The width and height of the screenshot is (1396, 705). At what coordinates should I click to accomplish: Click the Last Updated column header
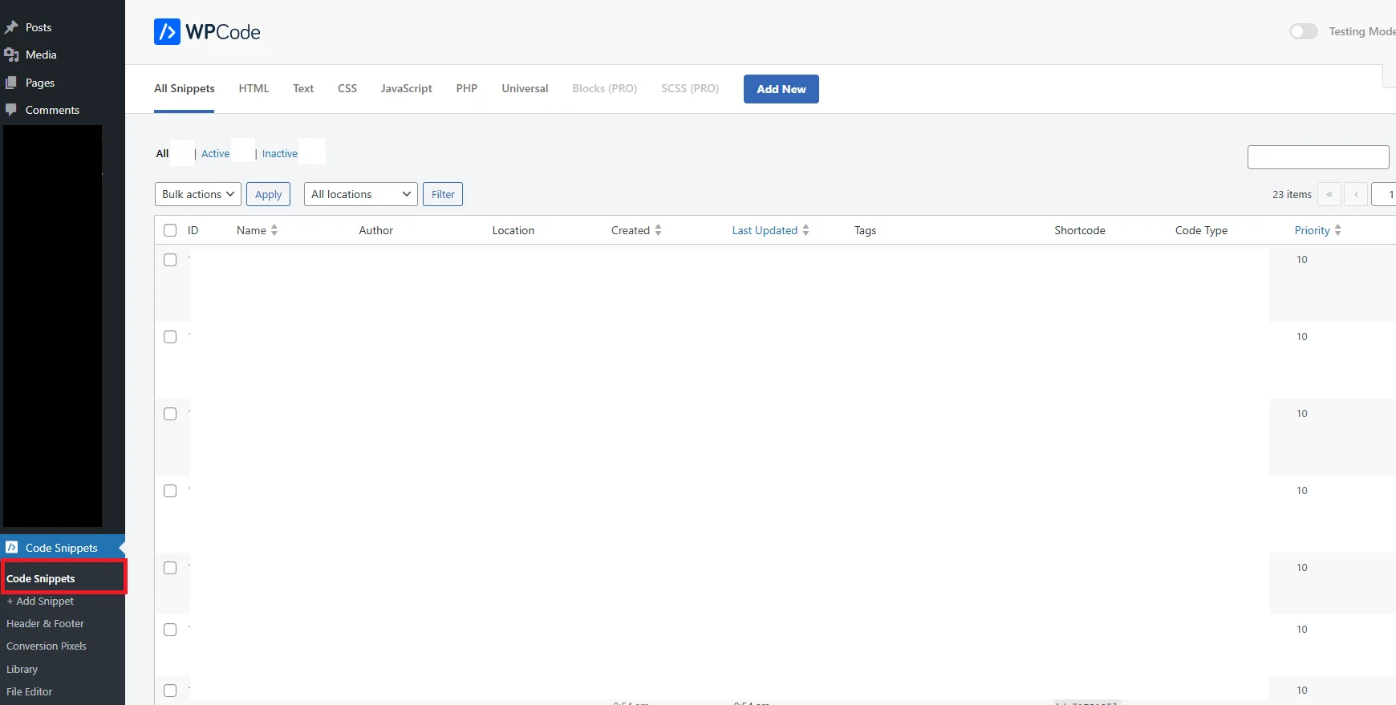tap(765, 230)
